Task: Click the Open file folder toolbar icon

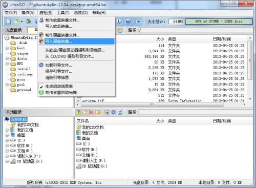Action: click(16, 22)
